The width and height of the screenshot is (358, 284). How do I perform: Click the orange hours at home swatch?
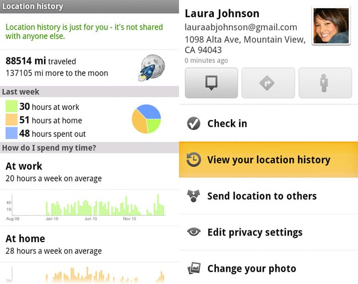pyautogui.click(x=12, y=120)
